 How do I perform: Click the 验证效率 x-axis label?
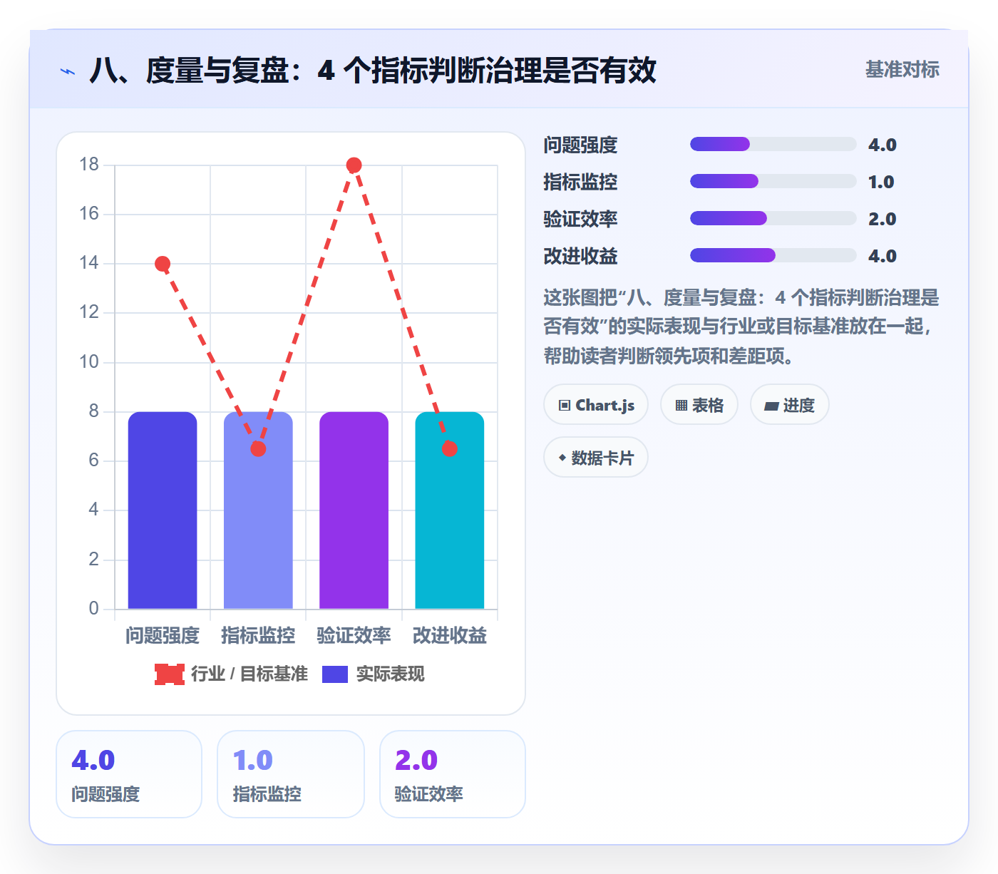(x=354, y=635)
